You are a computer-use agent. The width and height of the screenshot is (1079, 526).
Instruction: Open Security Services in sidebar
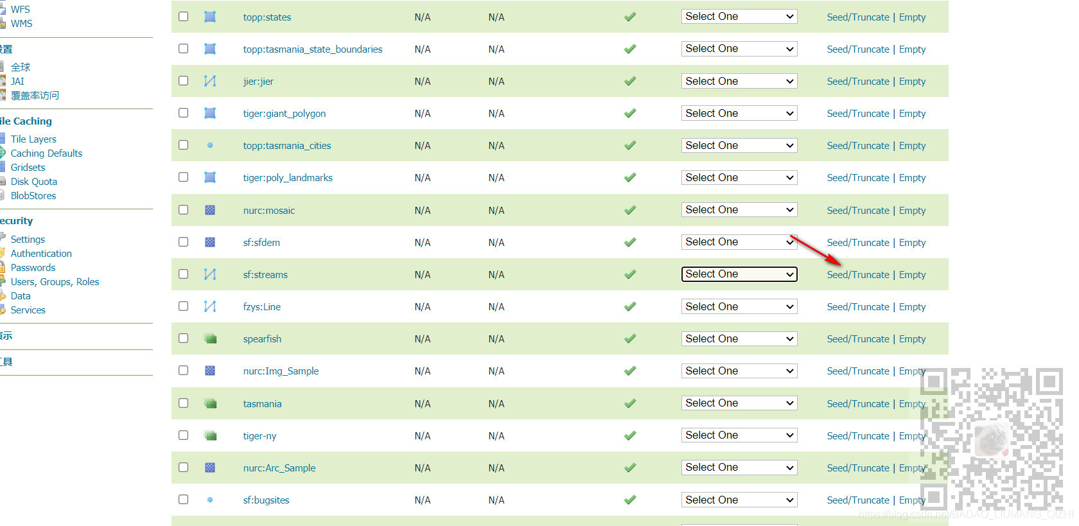[28, 310]
